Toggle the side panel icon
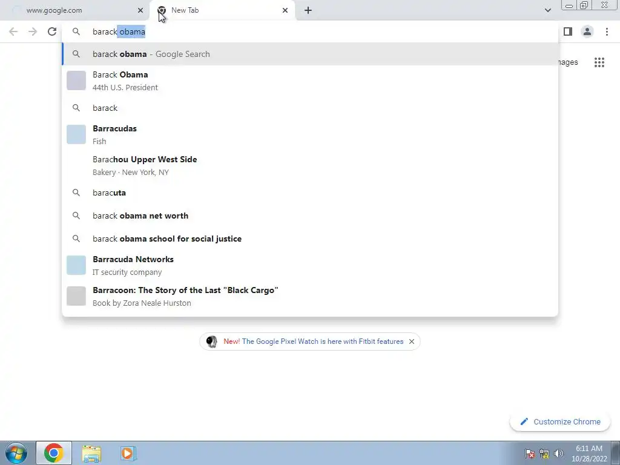The height and width of the screenshot is (465, 620). tap(568, 31)
